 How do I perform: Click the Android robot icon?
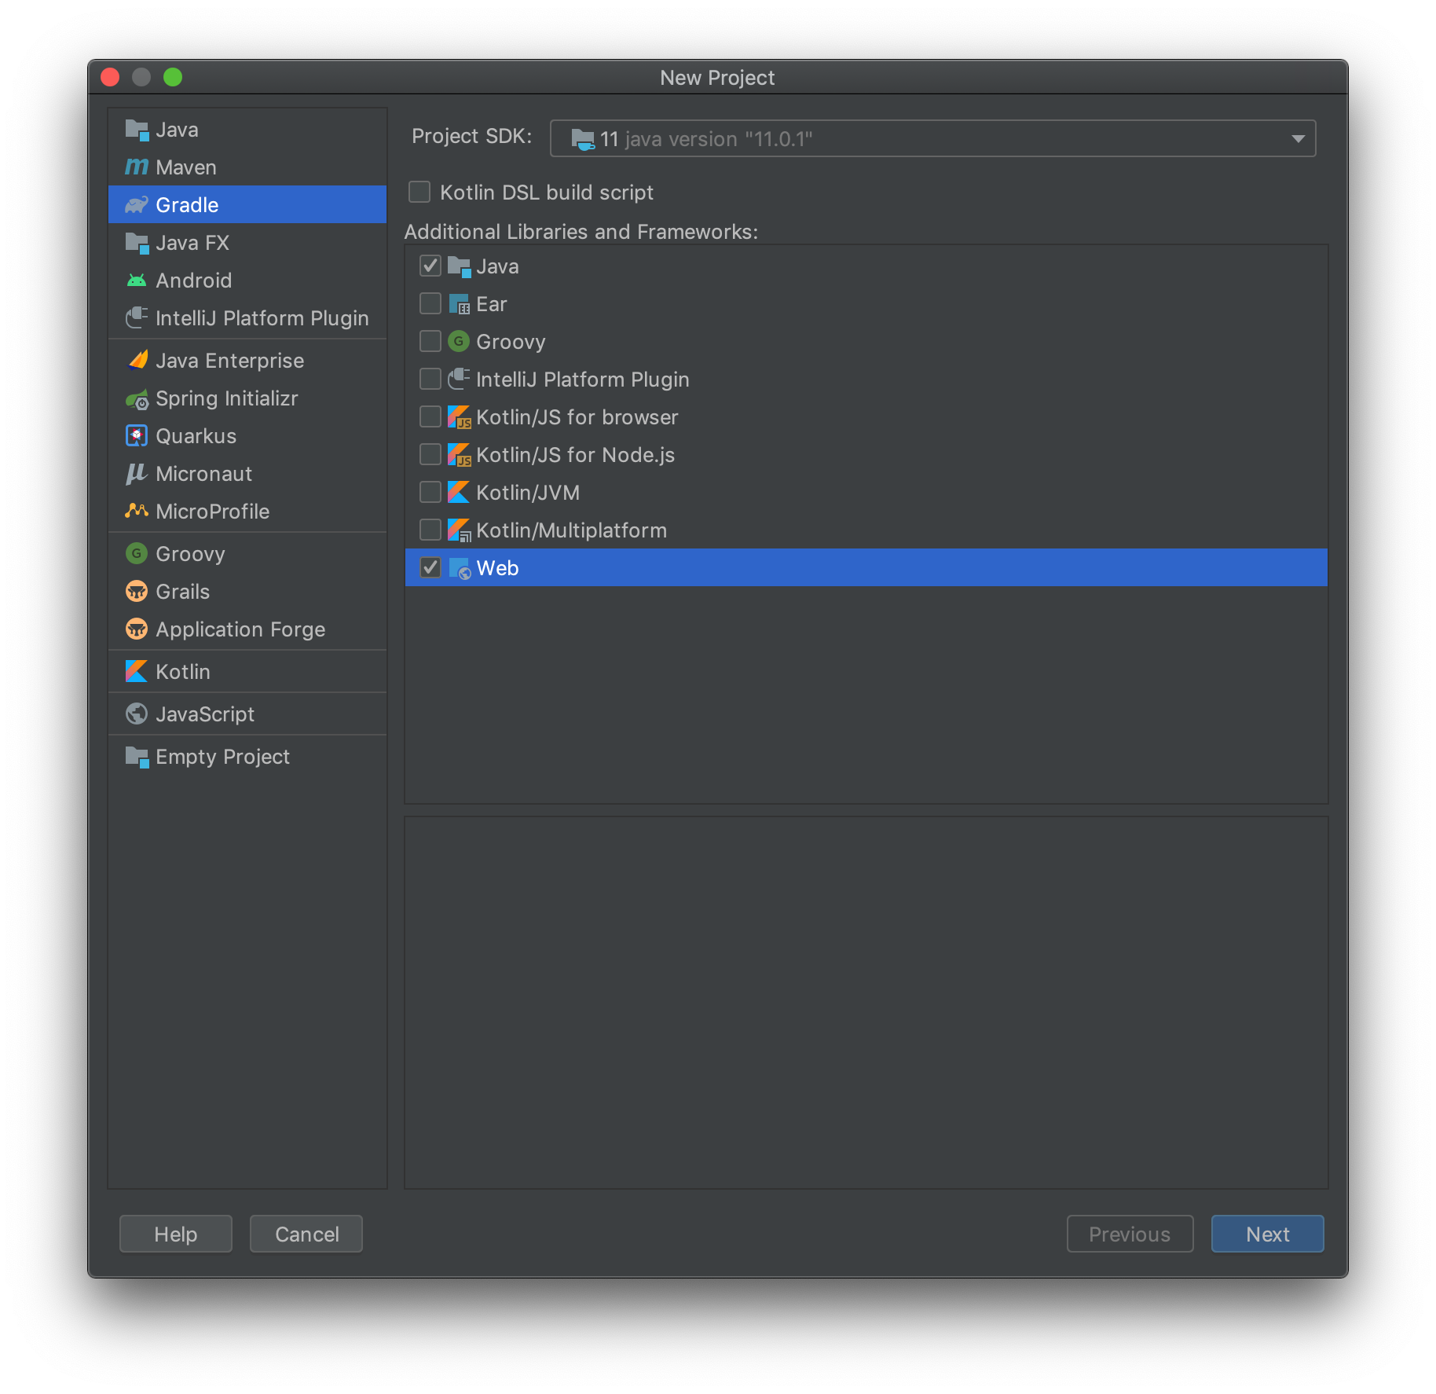click(x=137, y=281)
